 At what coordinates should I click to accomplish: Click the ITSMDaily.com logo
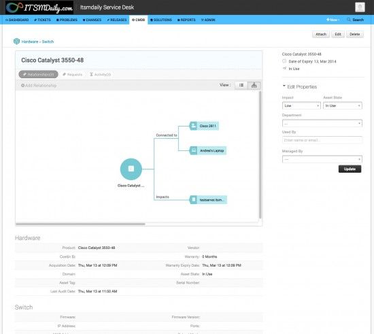click(x=39, y=7)
